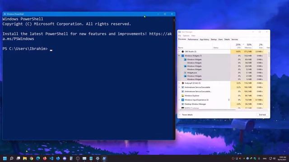Open the ENG language indicator
The width and height of the screenshot is (289, 162).
tap(265, 158)
